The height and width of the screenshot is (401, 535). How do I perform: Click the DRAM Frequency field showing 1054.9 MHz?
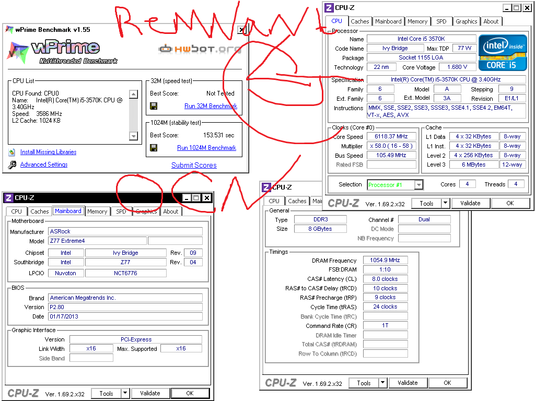(385, 260)
